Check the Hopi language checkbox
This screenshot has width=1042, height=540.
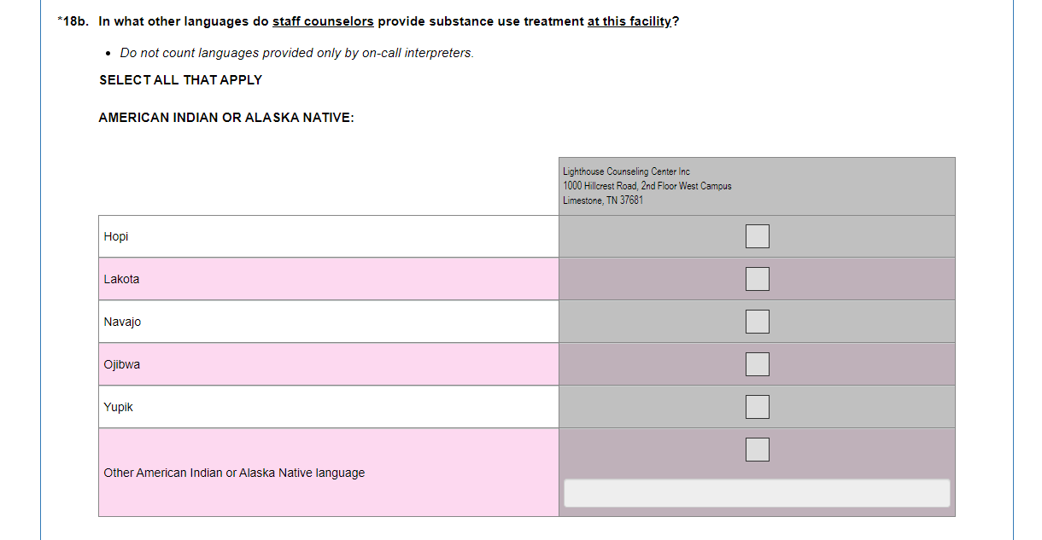(x=757, y=236)
